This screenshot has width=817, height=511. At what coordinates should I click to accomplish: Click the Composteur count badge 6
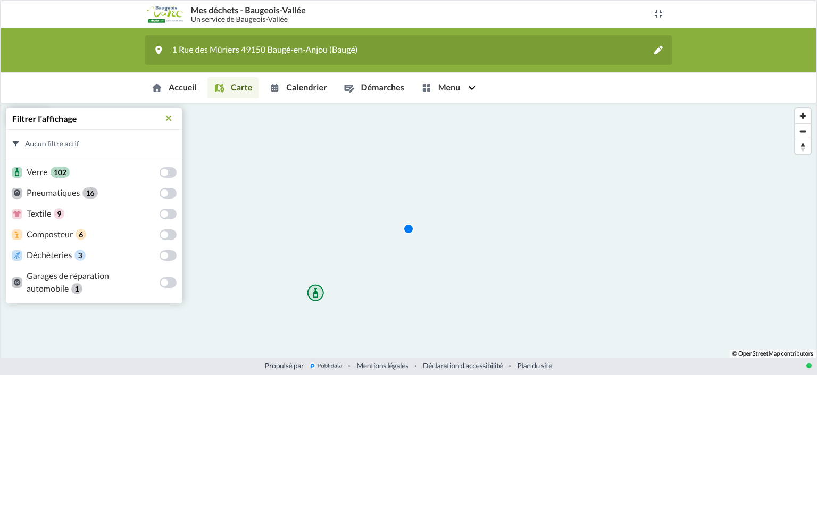(x=81, y=235)
